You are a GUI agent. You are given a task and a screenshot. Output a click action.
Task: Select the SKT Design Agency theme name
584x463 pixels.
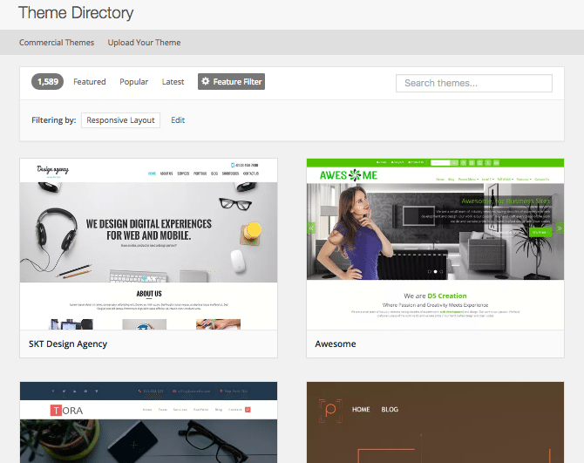tap(68, 344)
